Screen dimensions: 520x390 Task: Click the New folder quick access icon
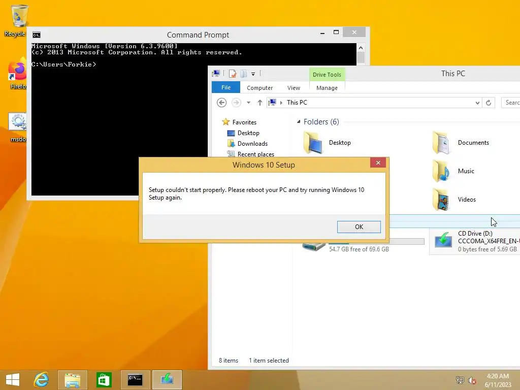(x=244, y=74)
